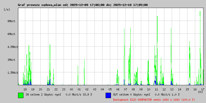Click the hour 03 x-axis label
This screenshot has width=206, height=103.
95,89
